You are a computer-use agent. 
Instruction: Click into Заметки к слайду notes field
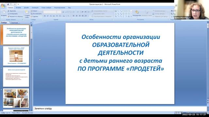[x=120, y=109]
